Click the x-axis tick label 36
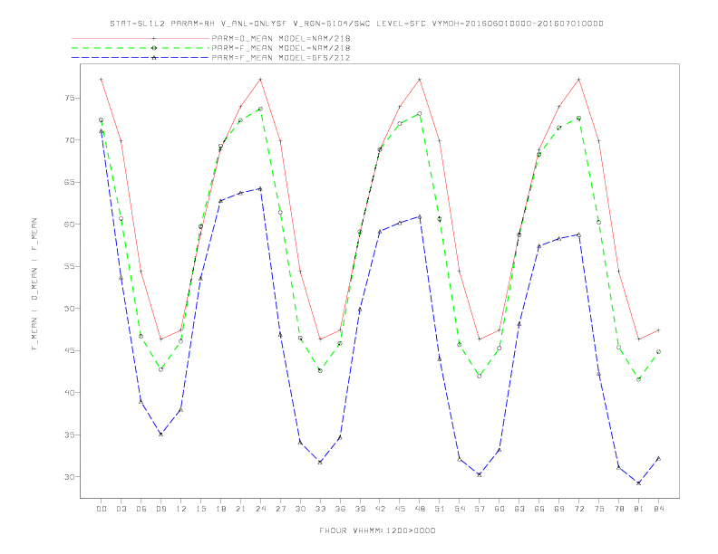 340,509
